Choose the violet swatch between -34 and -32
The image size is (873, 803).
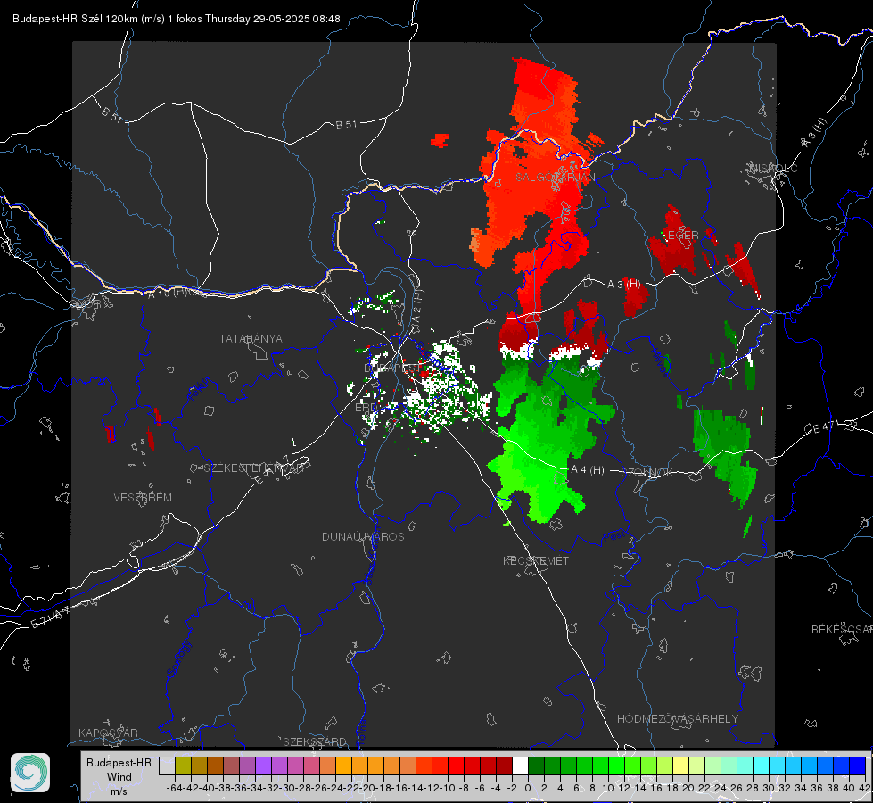263,766
